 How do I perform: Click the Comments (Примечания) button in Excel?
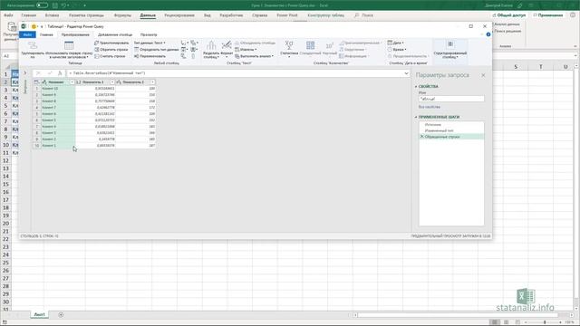tap(547, 15)
